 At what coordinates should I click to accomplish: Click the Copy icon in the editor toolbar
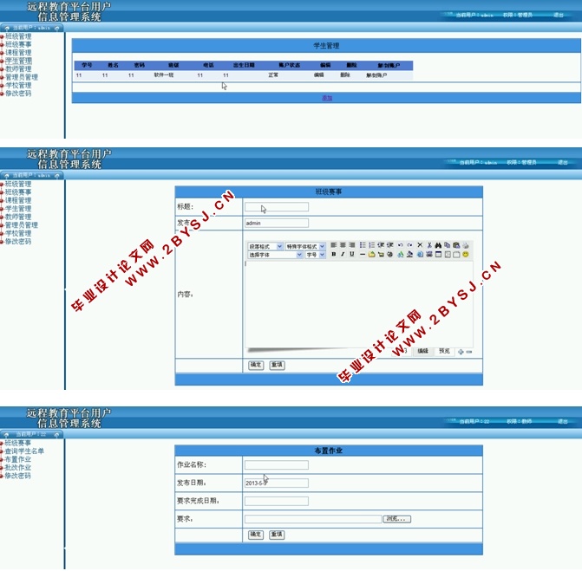tap(448, 245)
